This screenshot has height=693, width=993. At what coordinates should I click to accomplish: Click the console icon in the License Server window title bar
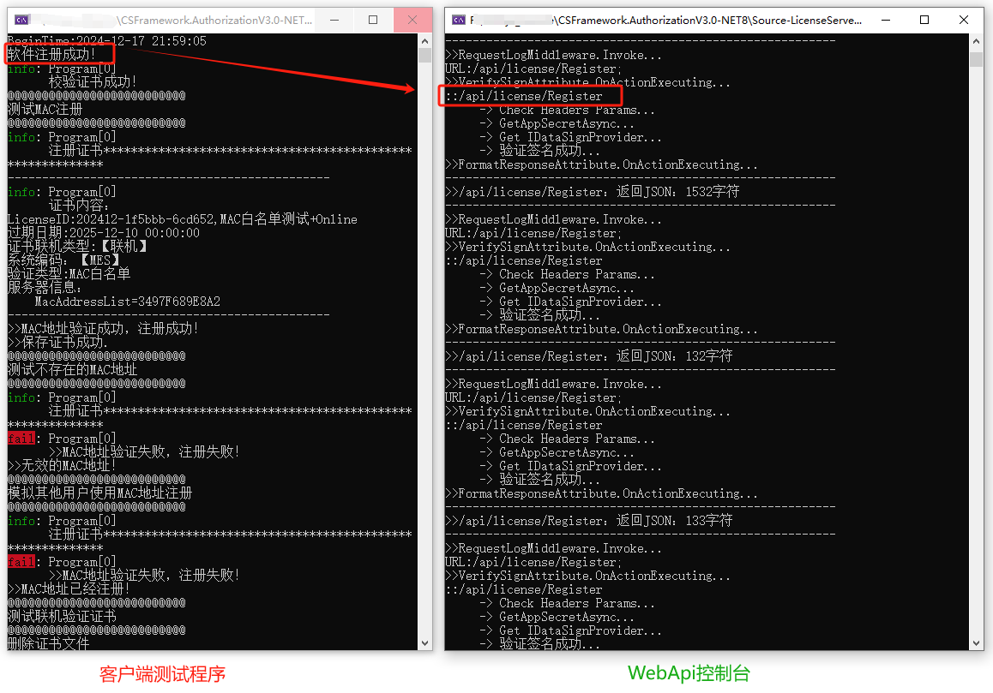point(459,20)
